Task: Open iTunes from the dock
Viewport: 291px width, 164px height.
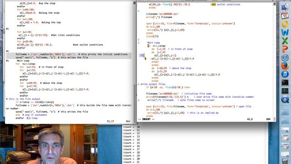Action: tap(285, 74)
